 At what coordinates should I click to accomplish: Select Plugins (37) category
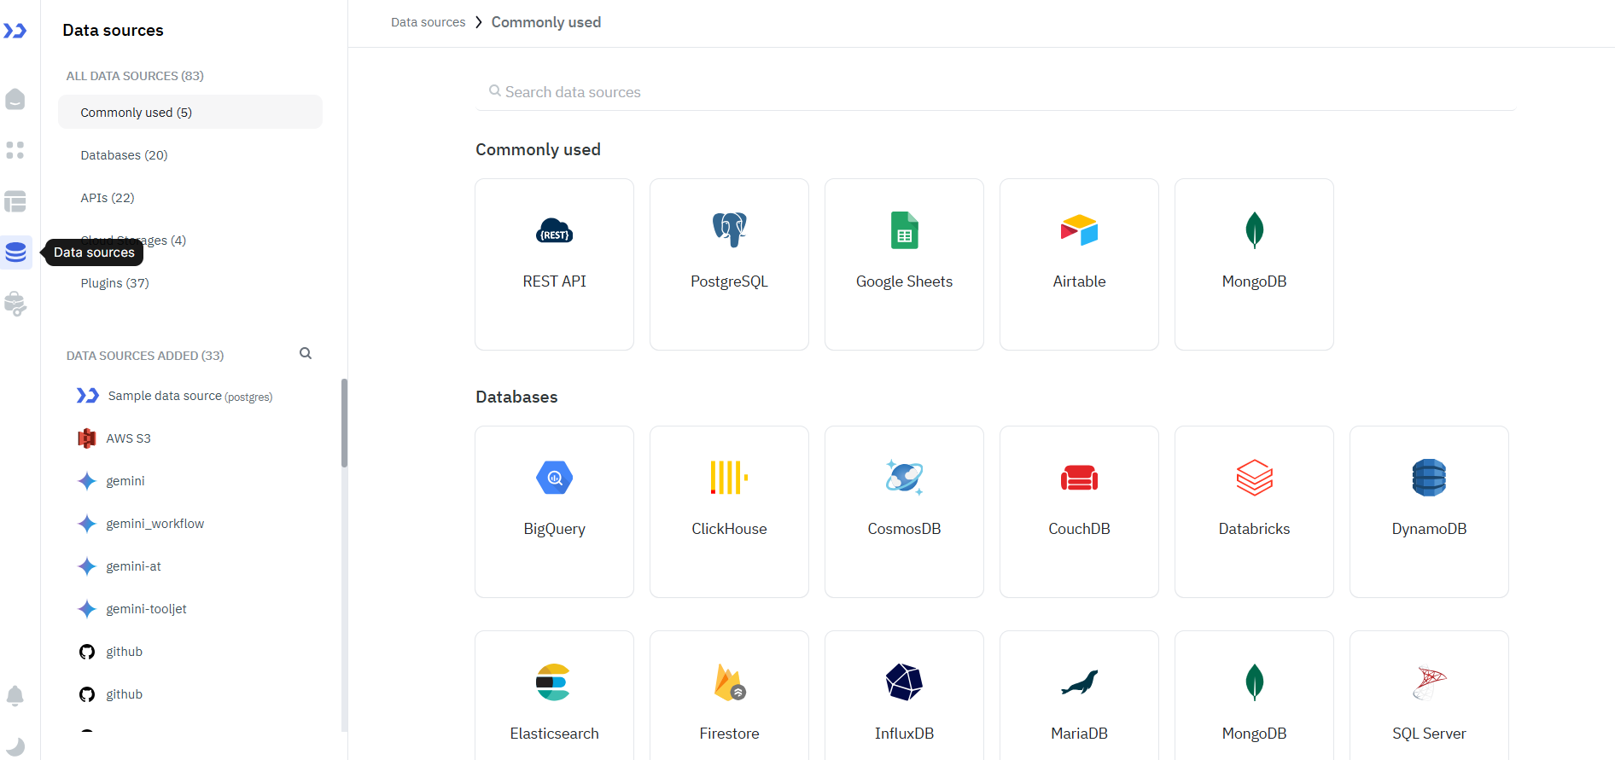pos(114,283)
